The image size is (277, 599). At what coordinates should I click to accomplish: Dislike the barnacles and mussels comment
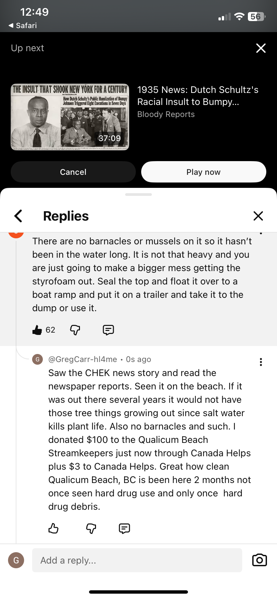(x=75, y=330)
